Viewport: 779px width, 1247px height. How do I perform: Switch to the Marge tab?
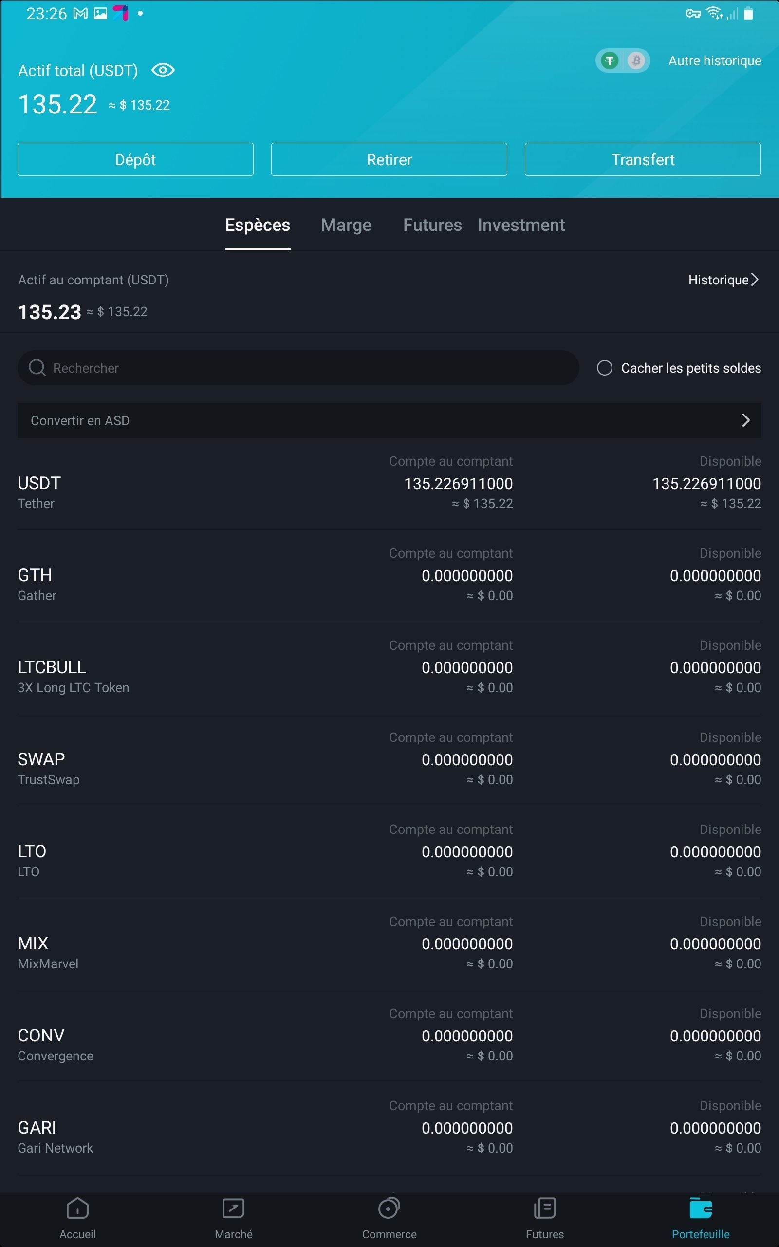pyautogui.click(x=346, y=225)
